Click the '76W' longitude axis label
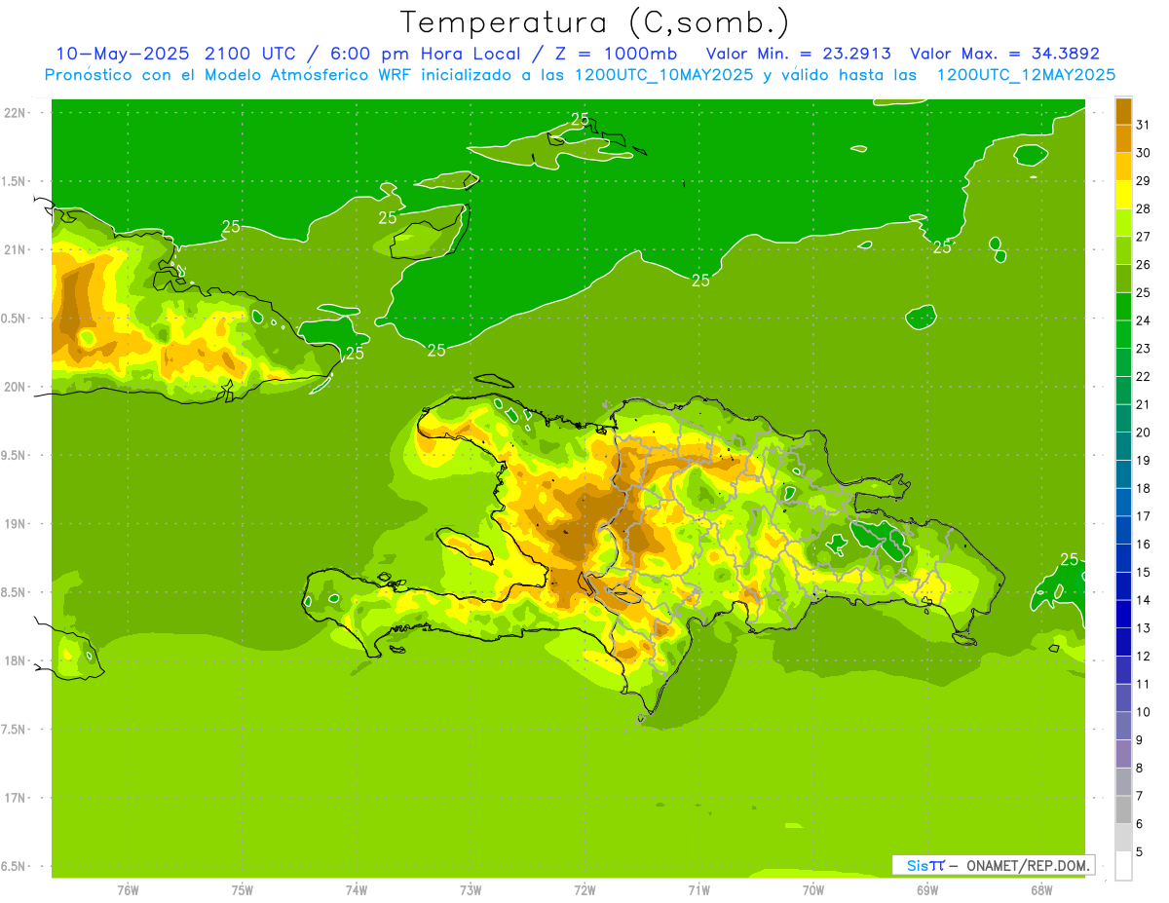This screenshot has height=903, width=1169. point(128,889)
